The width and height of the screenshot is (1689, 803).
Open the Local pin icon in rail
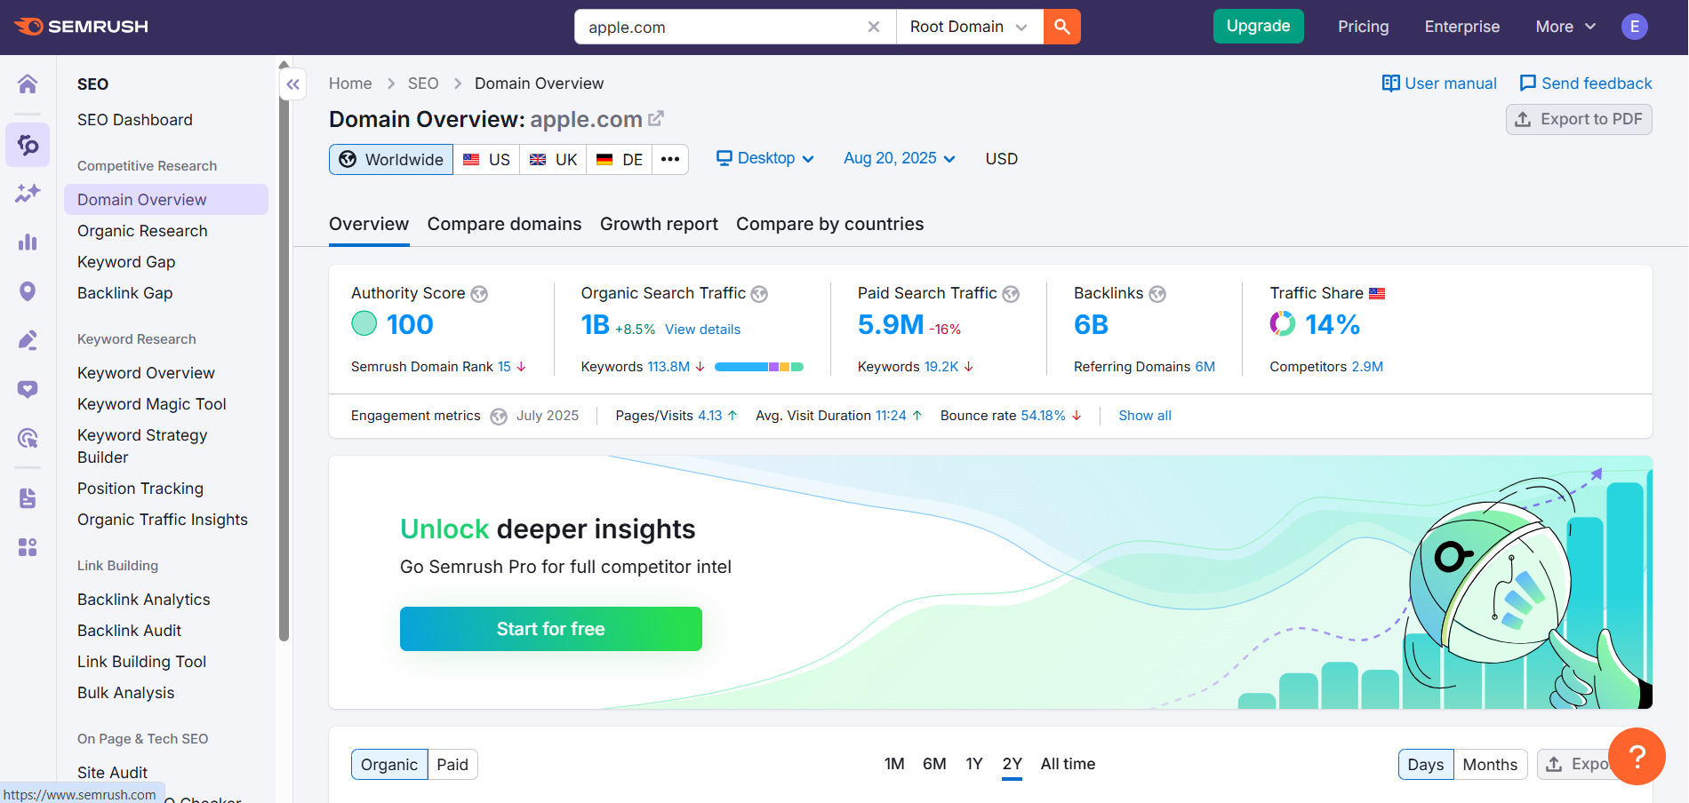pyautogui.click(x=28, y=291)
